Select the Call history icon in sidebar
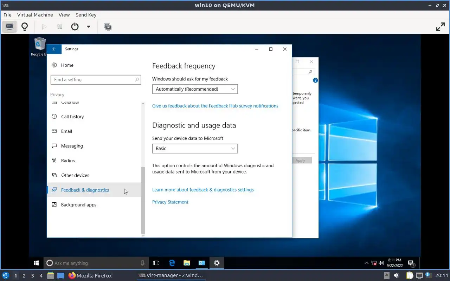The image size is (450, 281). point(54,117)
